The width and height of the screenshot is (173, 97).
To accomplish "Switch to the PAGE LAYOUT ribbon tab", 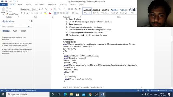I will tap(39, 5).
